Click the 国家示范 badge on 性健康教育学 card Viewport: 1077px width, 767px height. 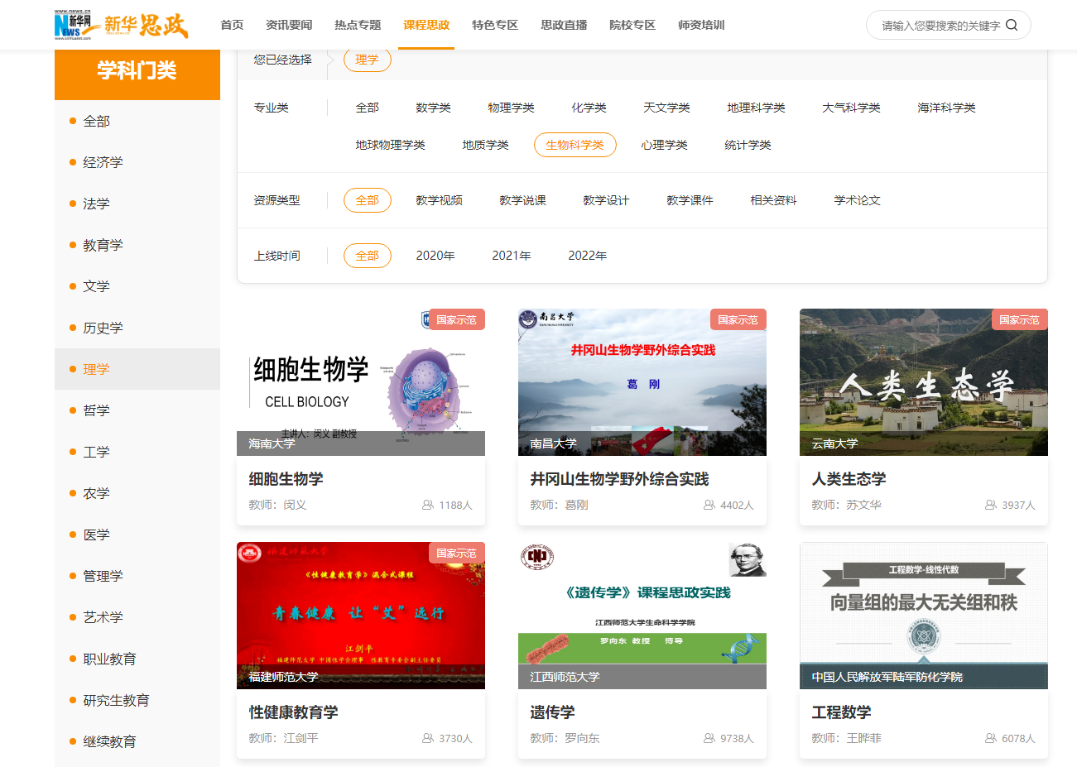tap(456, 554)
